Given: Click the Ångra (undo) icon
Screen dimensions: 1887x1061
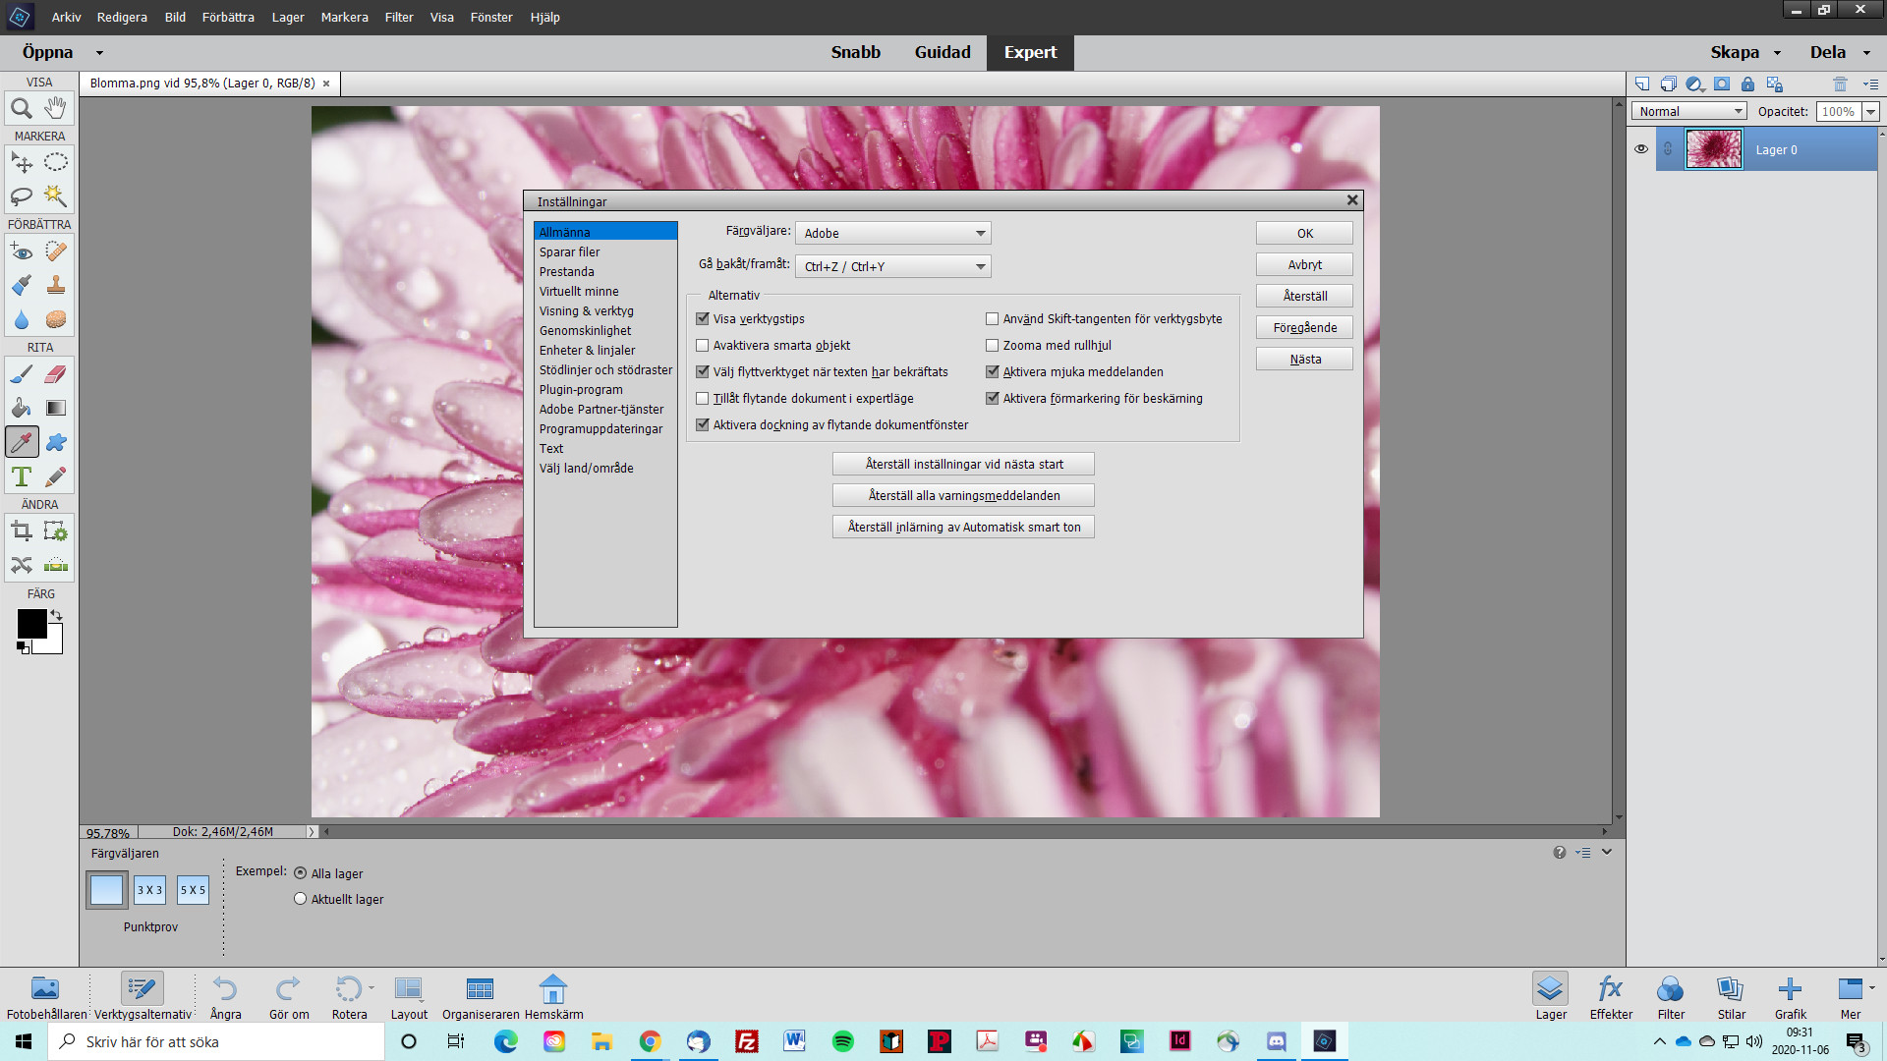Looking at the screenshot, I should [x=224, y=989].
